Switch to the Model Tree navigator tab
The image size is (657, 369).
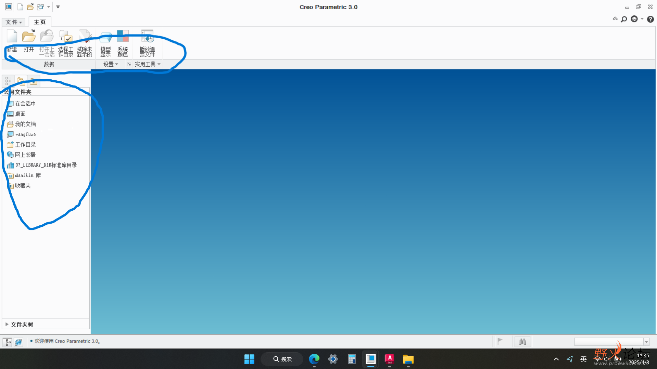8,81
